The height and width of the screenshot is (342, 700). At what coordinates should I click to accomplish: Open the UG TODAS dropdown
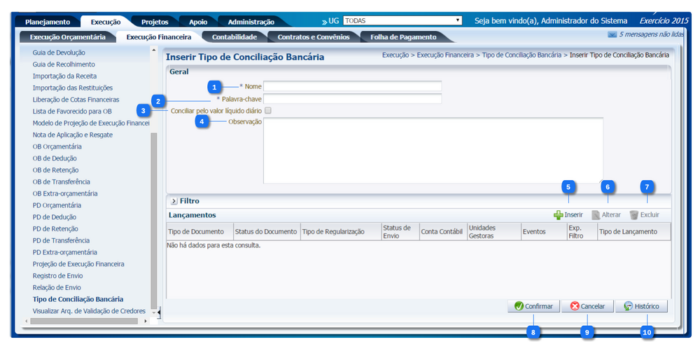coord(402,21)
